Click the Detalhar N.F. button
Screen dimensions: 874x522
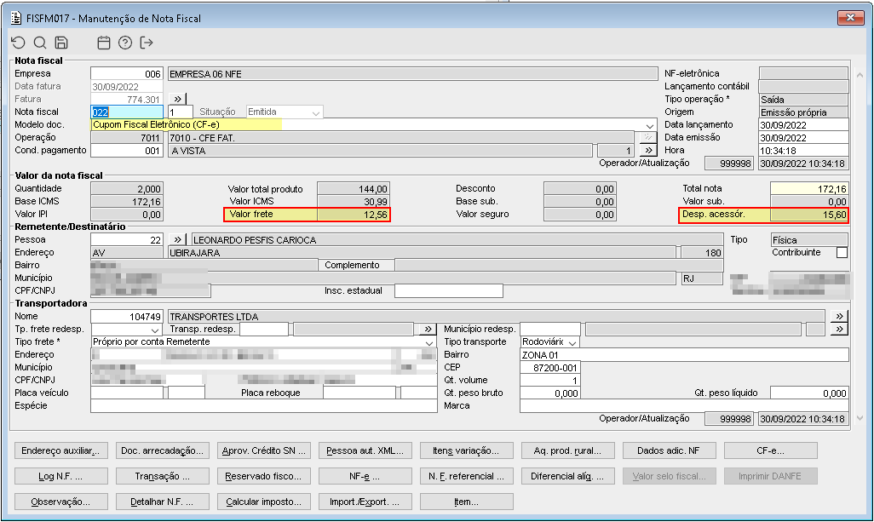point(160,502)
